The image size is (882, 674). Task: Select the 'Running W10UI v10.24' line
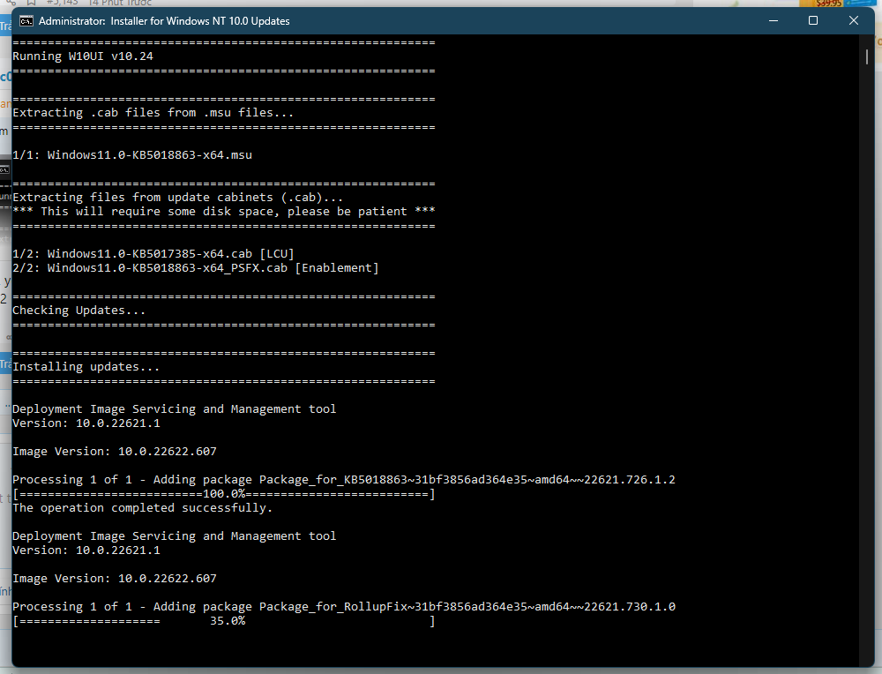83,56
